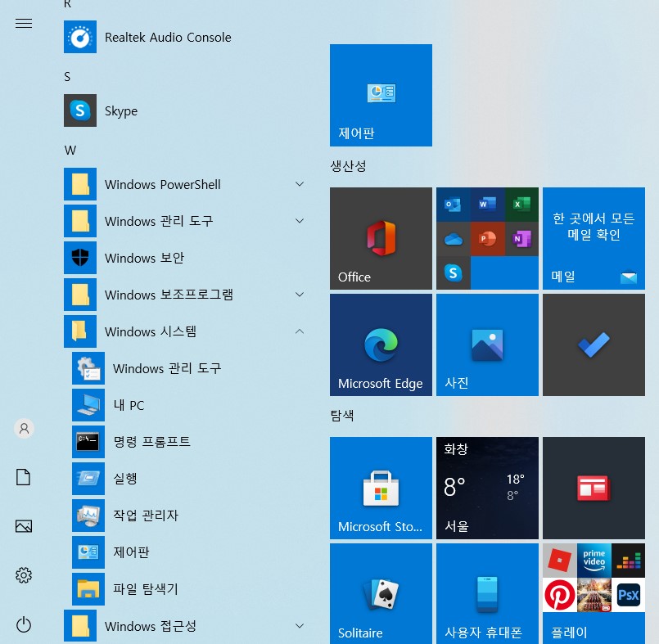Click the 생산성 group title
Viewport: 659px width, 644px height.
click(348, 166)
